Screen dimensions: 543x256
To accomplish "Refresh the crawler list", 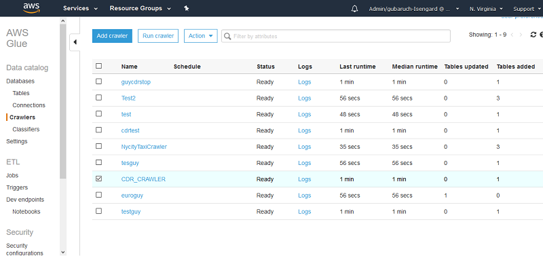I will (x=533, y=35).
